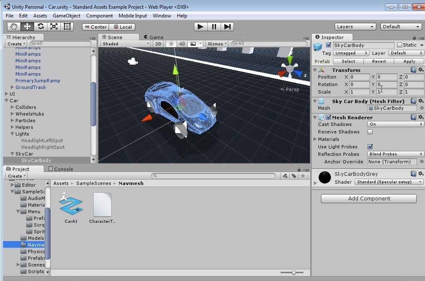Viewport: 425px width, 281px height.
Task: Expand the GroundTrack hierarchy item
Action: pos(12,87)
